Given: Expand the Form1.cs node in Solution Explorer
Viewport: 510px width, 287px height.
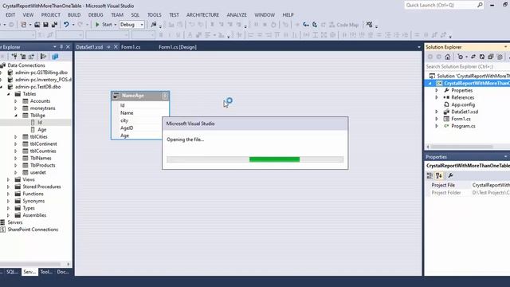Looking at the screenshot, I should click(x=437, y=119).
